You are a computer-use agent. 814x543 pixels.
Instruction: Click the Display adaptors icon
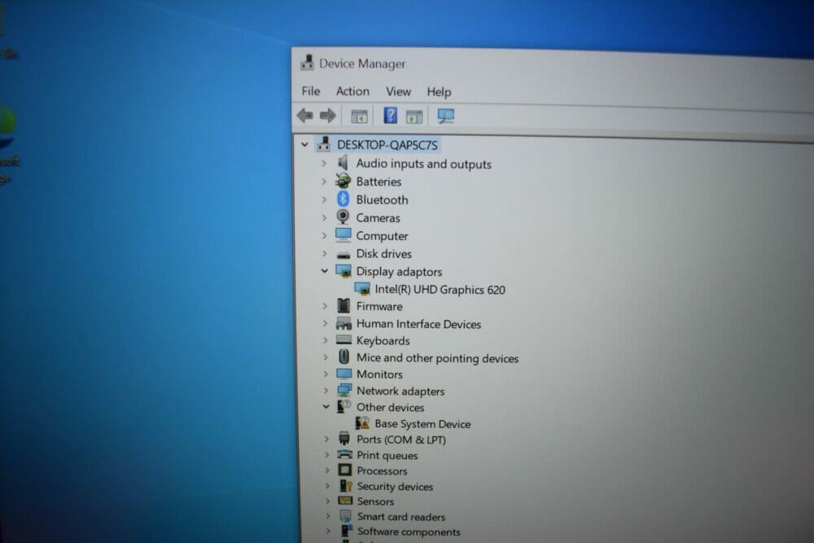point(344,271)
